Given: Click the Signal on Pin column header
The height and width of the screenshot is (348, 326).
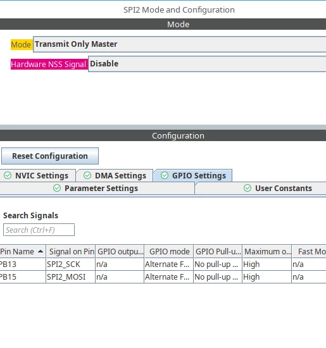Looking at the screenshot, I should 71,251.
